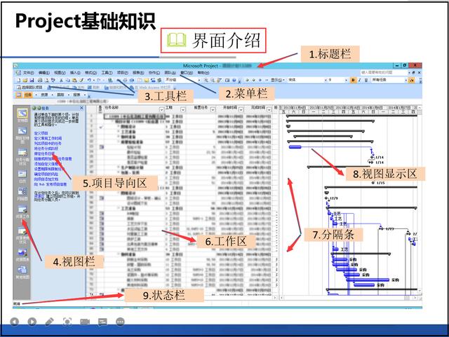
Task: Click the New blank project icon
Action: click(19, 81)
